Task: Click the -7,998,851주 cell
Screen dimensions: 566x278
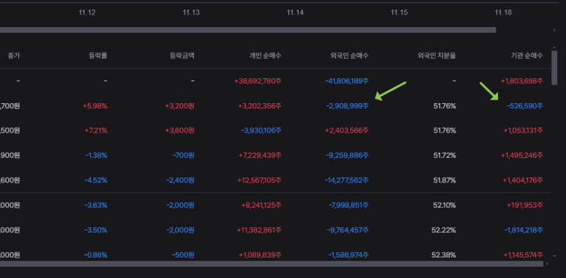Action: coord(349,205)
